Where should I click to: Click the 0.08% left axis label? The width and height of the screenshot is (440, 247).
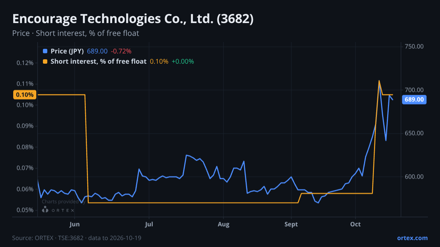tap(25, 147)
